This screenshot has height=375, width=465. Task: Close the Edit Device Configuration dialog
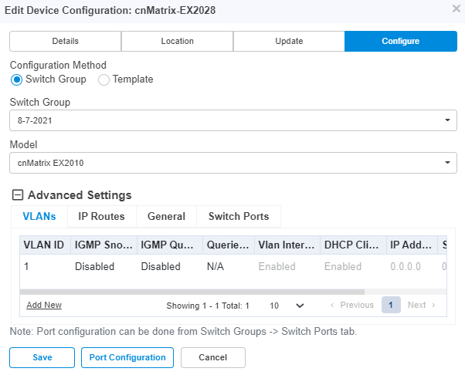click(x=457, y=9)
